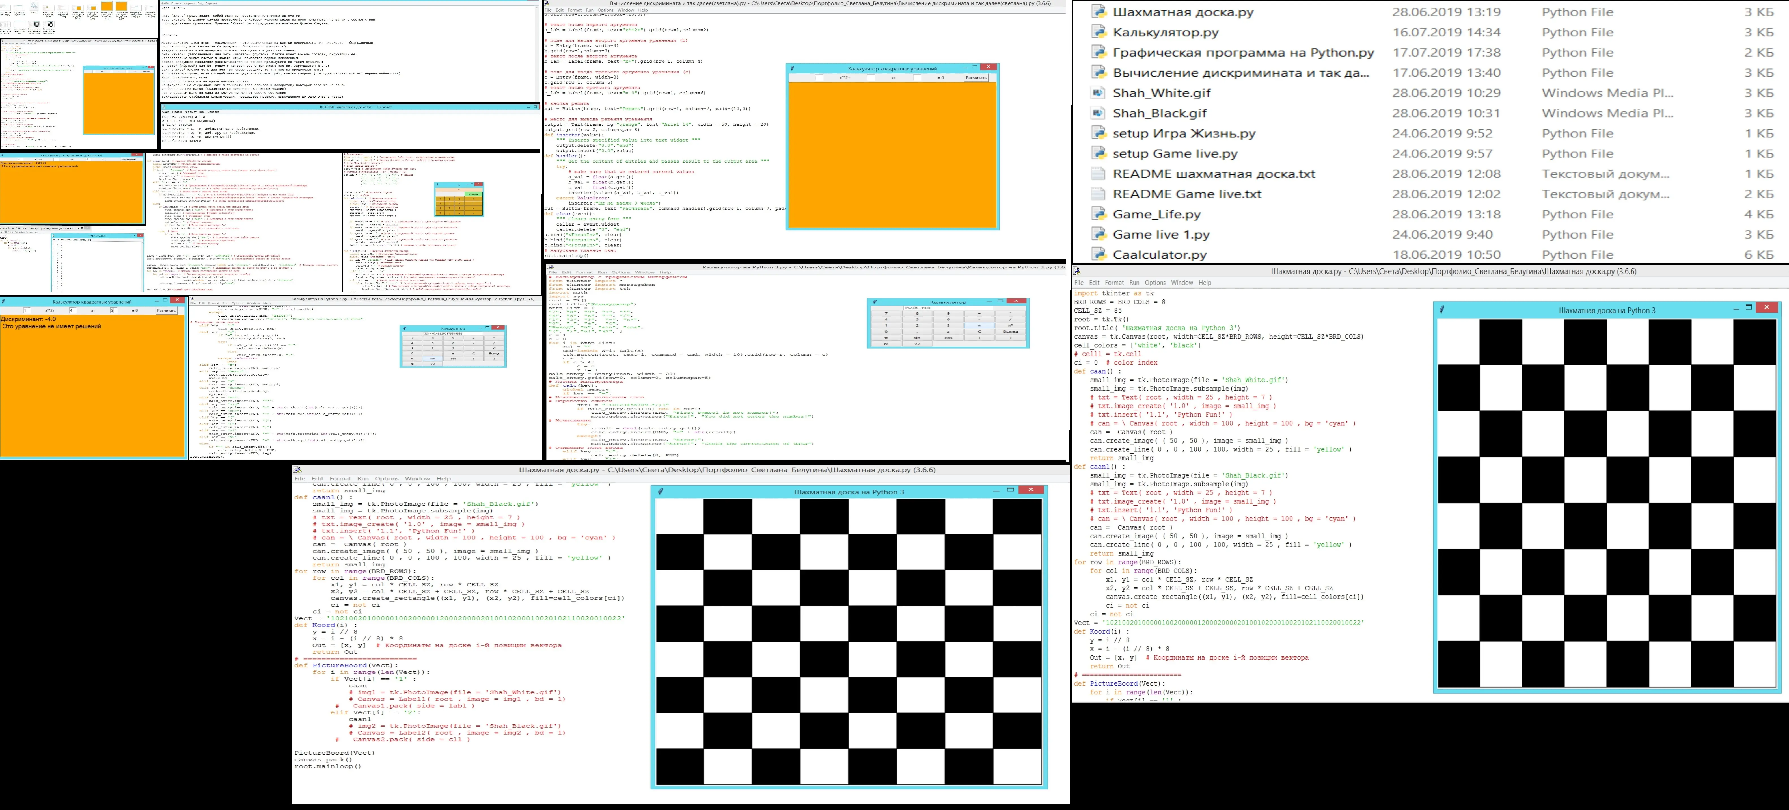This screenshot has width=1789, height=810.
Task: Click the ± sign button in the calculator showing 152/8=19.0
Action: pyautogui.click(x=949, y=332)
